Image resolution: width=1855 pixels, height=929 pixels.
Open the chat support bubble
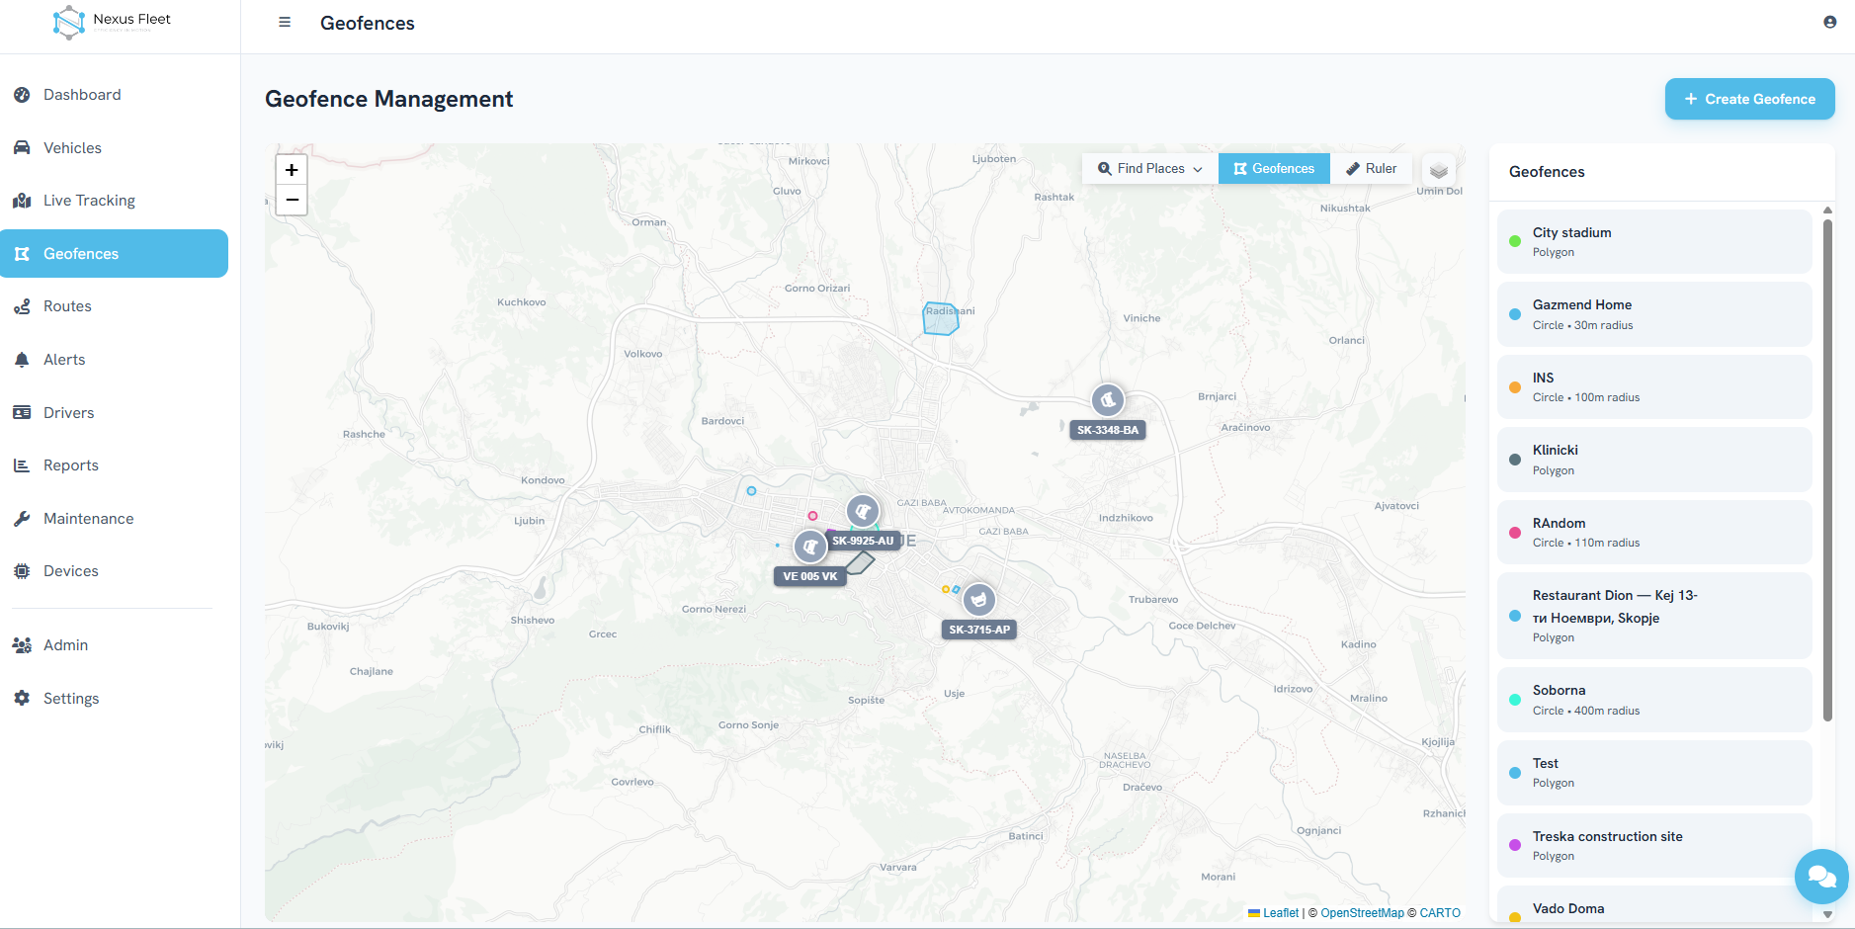[x=1821, y=876]
